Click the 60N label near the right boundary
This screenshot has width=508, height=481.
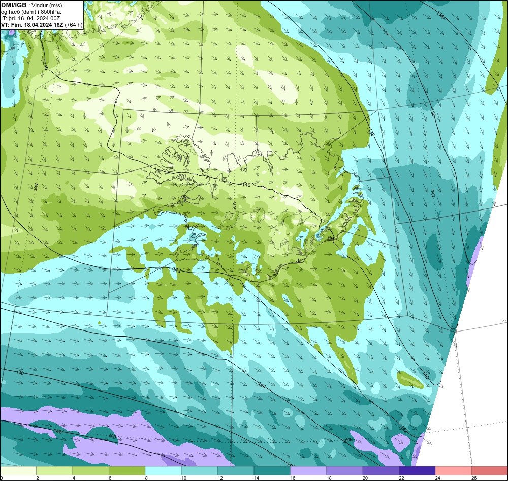tap(348, 440)
